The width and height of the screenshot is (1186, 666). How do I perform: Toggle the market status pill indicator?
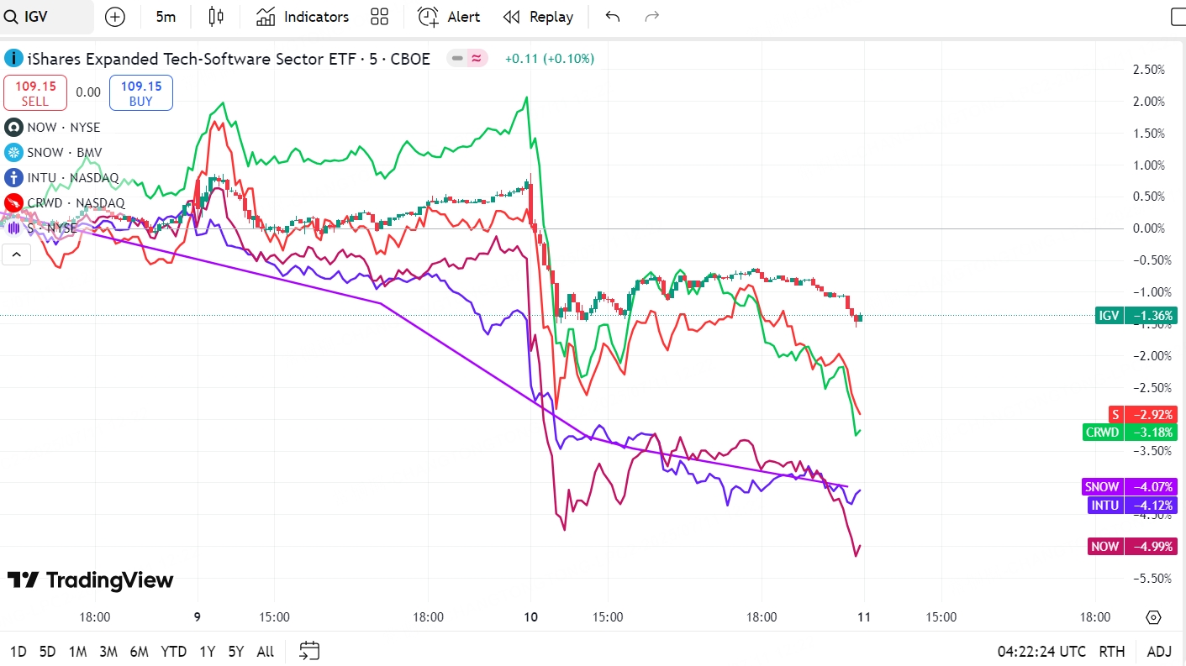[x=467, y=59]
